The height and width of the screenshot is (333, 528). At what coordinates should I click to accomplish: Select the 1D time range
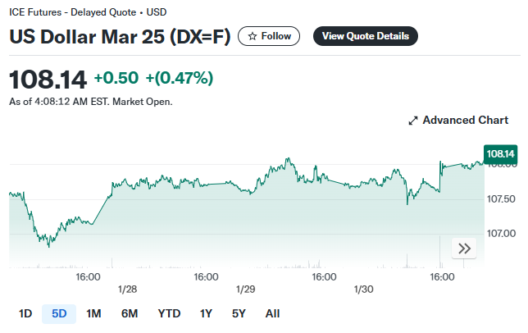pyautogui.click(x=25, y=313)
